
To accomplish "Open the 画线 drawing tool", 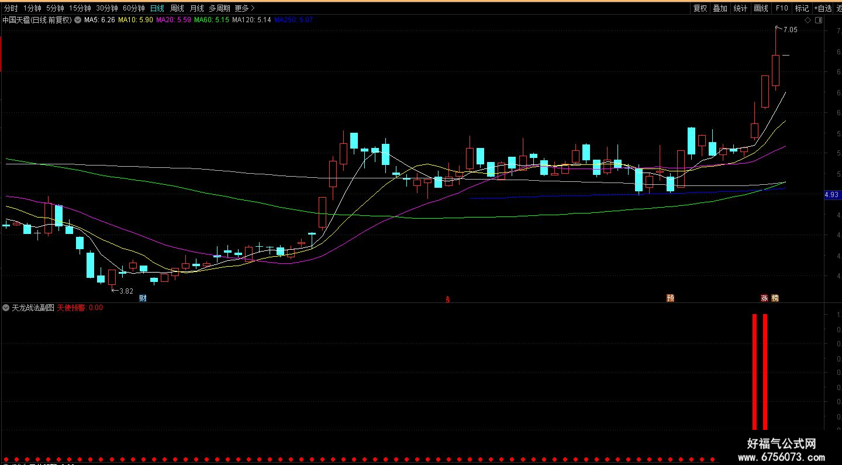I will [761, 8].
